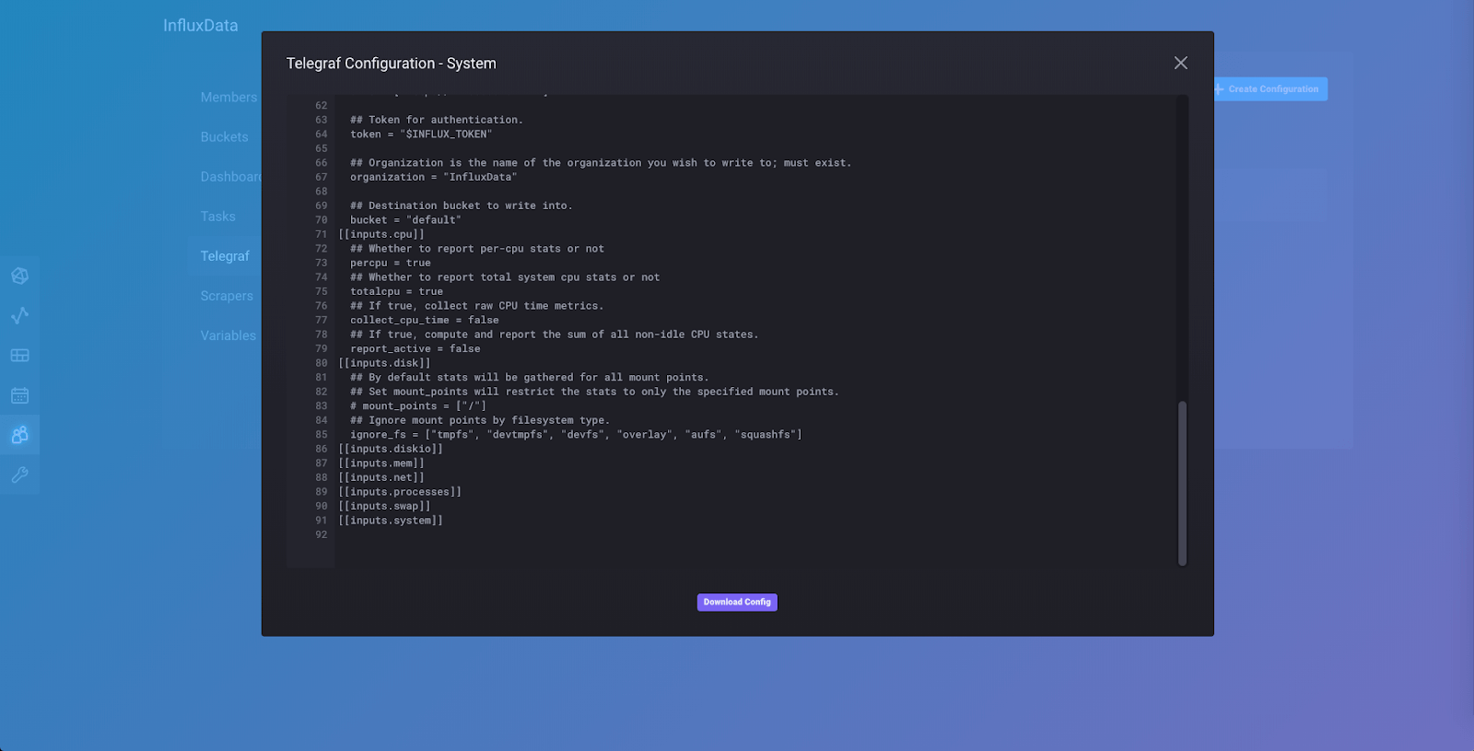The image size is (1474, 751).
Task: Place cursor on the [[inputs.cpu]] line
Action: (x=381, y=235)
